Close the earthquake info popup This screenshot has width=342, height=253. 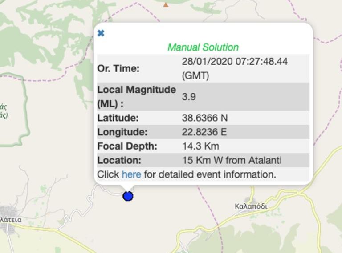click(x=101, y=33)
